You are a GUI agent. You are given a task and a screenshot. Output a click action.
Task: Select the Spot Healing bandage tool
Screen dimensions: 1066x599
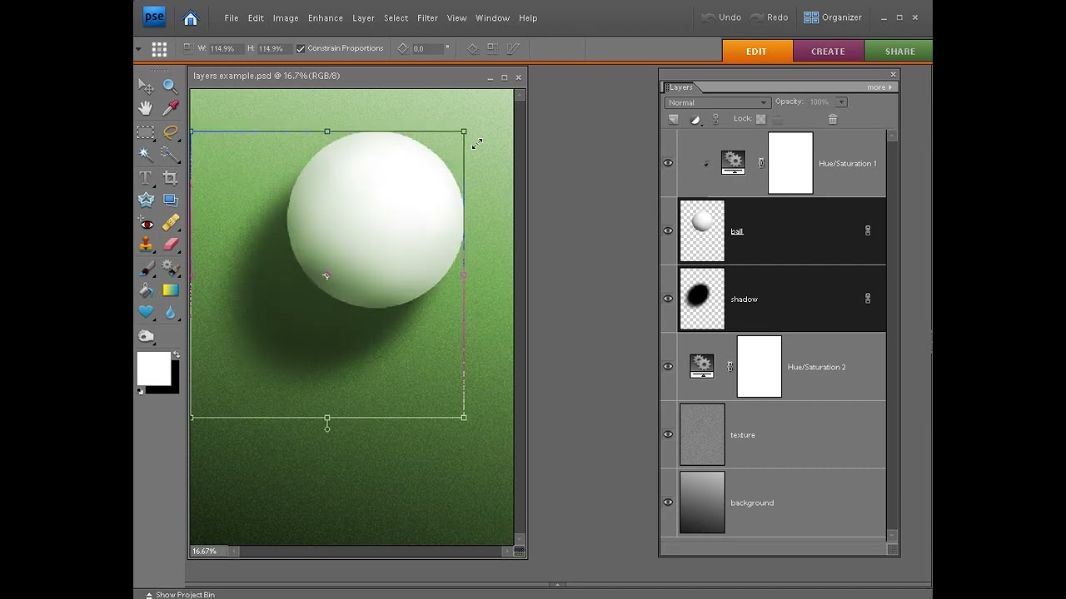pyautogui.click(x=170, y=223)
